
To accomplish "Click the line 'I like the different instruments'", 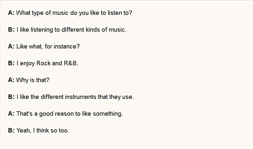I will [75, 97].
